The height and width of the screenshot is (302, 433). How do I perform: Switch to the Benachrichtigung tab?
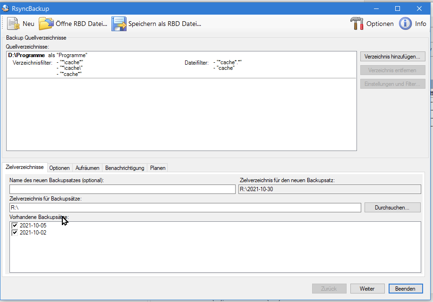tap(125, 168)
